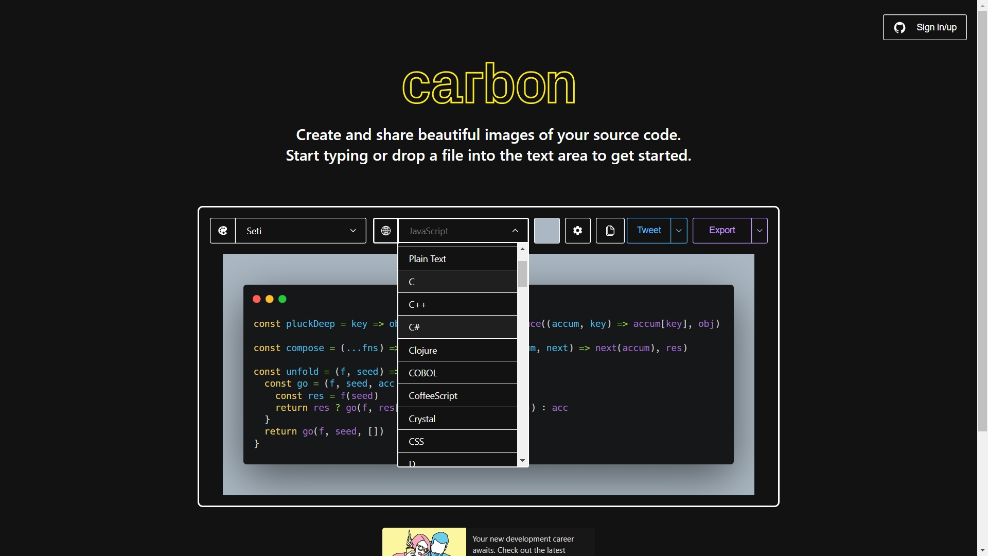988x556 pixels.
Task: Collapse the JavaScript language dropdown chevron
Action: coord(515,231)
